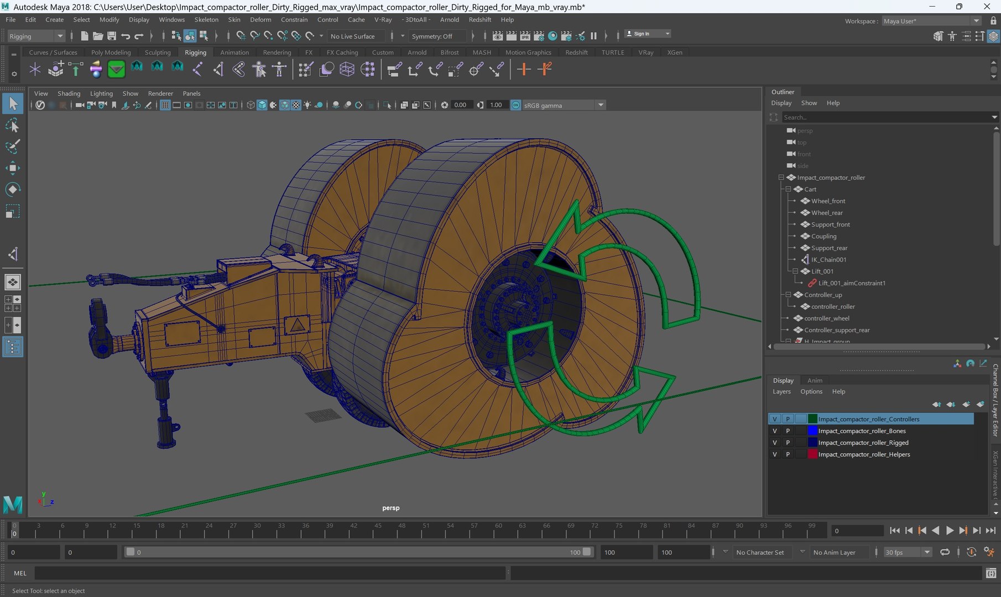
Task: Click the green envelope shelf icon
Action: 116,69
